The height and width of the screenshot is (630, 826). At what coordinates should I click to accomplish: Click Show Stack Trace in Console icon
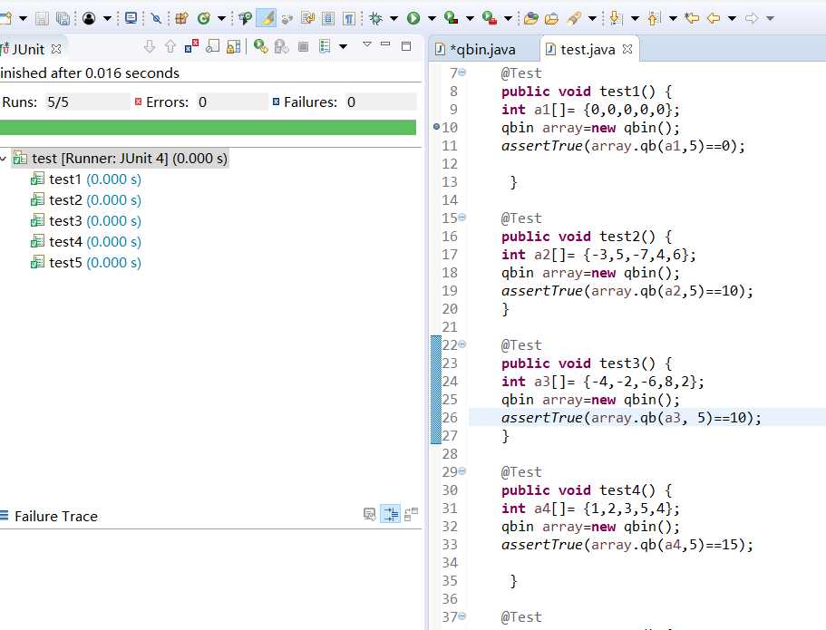(370, 514)
